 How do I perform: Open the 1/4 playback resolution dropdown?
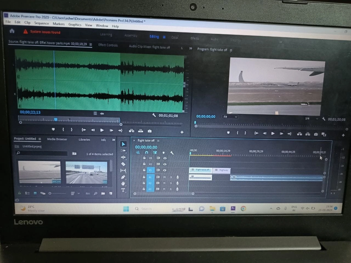coord(312,119)
